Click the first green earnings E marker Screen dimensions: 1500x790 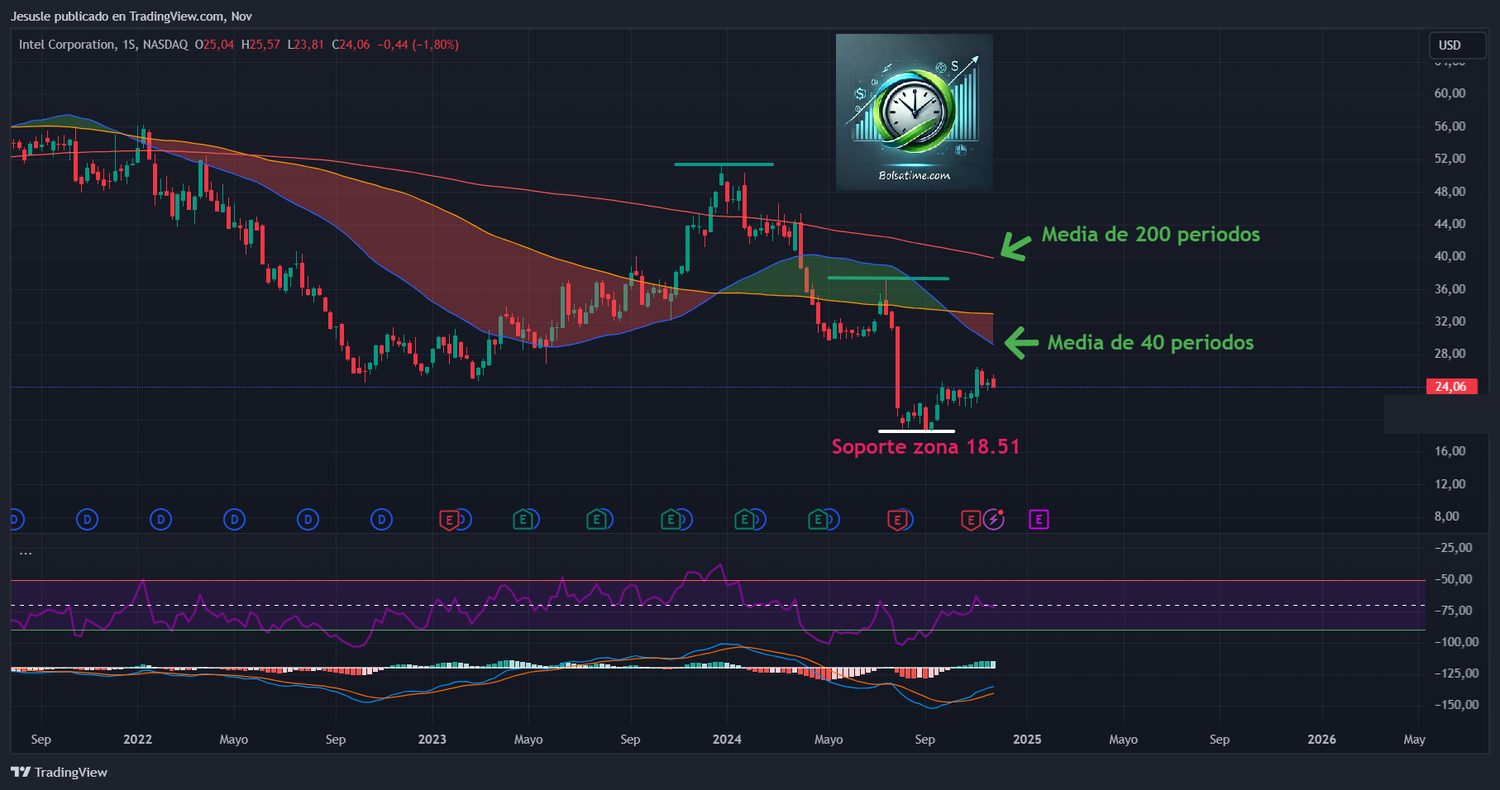(x=523, y=520)
